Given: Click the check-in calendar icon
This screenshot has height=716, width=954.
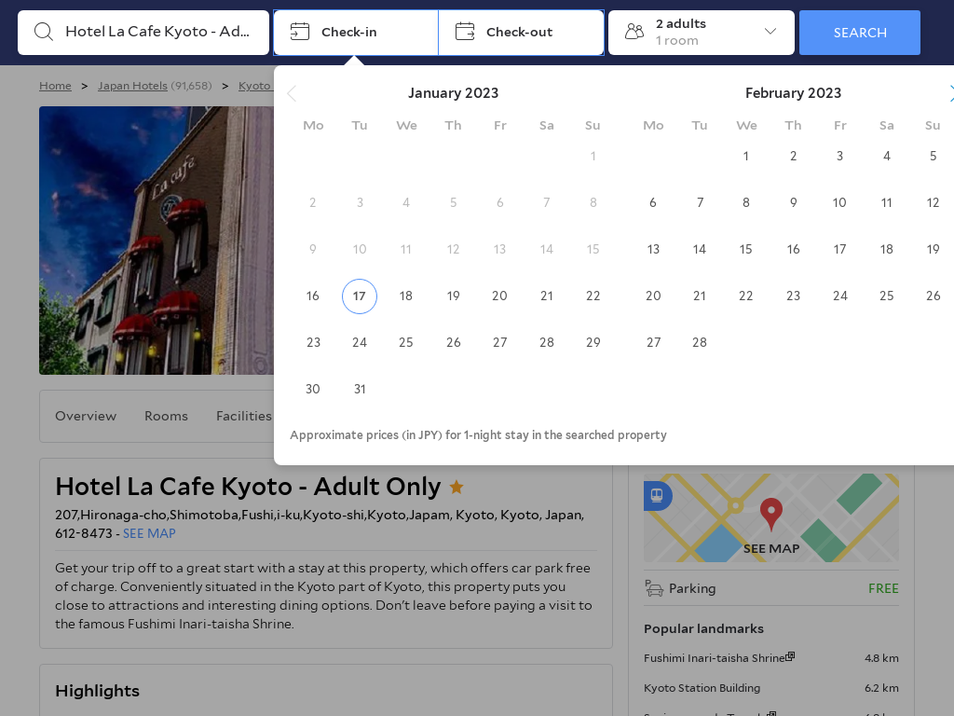Looking at the screenshot, I should click(x=299, y=32).
